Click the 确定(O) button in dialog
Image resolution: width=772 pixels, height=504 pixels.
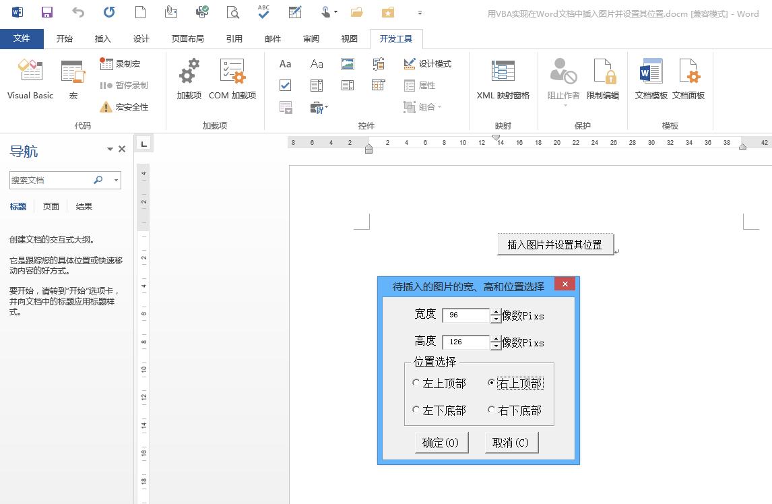(441, 442)
